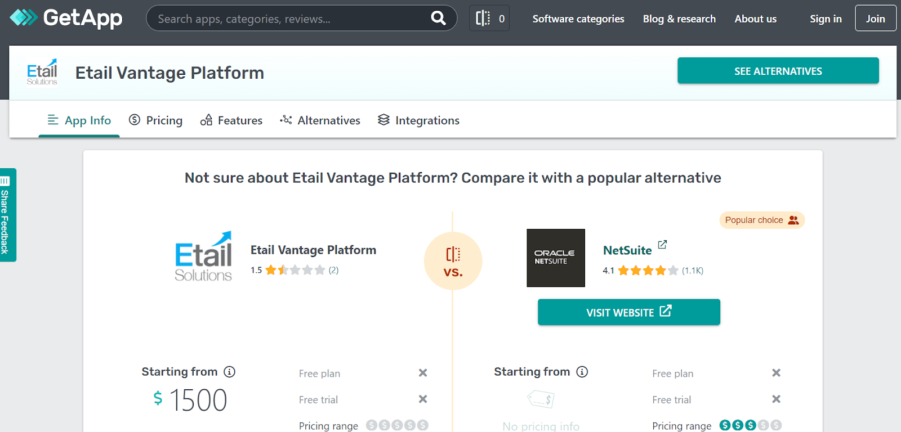Switch to the Pricing tab
901x432 pixels.
[156, 120]
